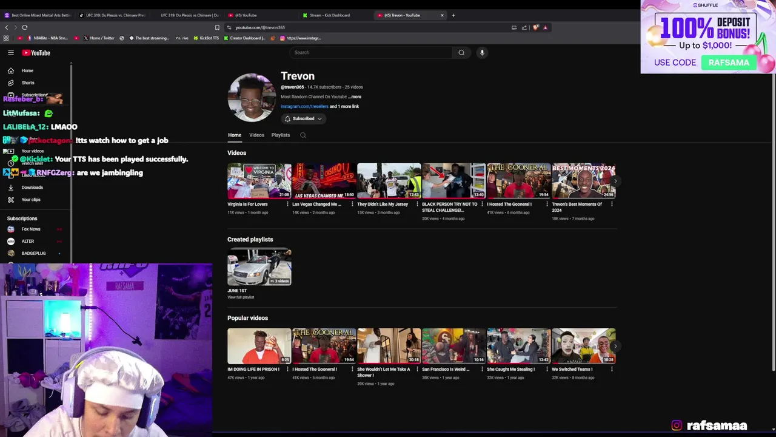Open Creator Dashboard bookmark

coord(244,38)
